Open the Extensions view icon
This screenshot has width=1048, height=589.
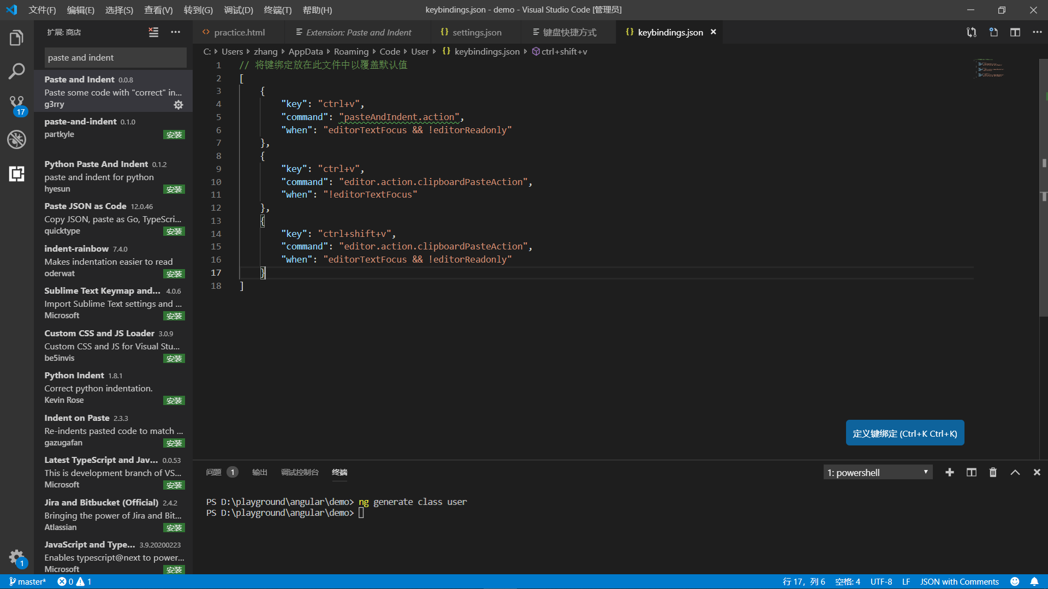16,174
